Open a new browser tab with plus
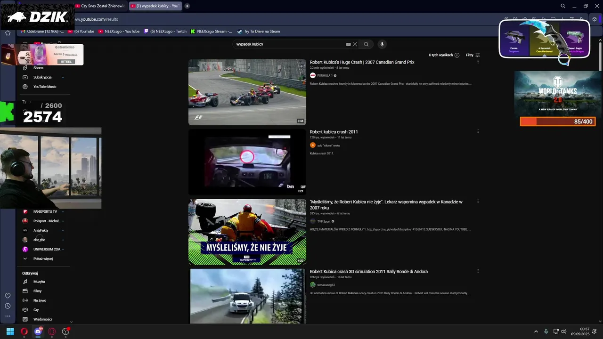This screenshot has height=339, width=603. tap(187, 6)
